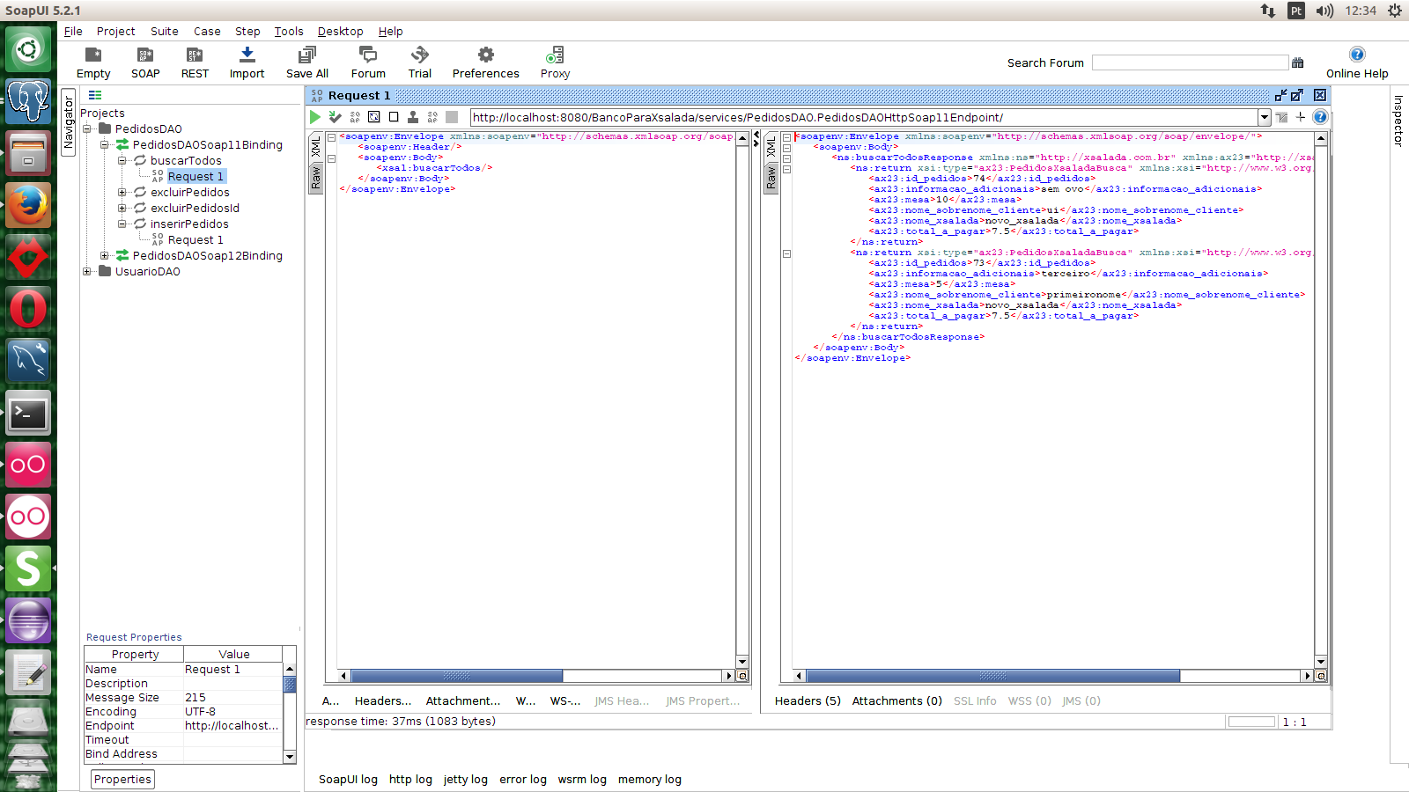This screenshot has width=1409, height=792.
Task: Open the Suite menu
Action: pyautogui.click(x=164, y=31)
